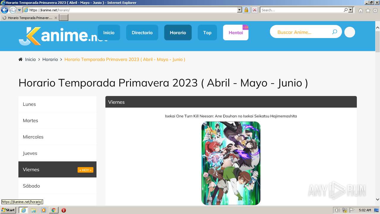Click the network tray icon
380x214 pixels.
[x=345, y=210]
